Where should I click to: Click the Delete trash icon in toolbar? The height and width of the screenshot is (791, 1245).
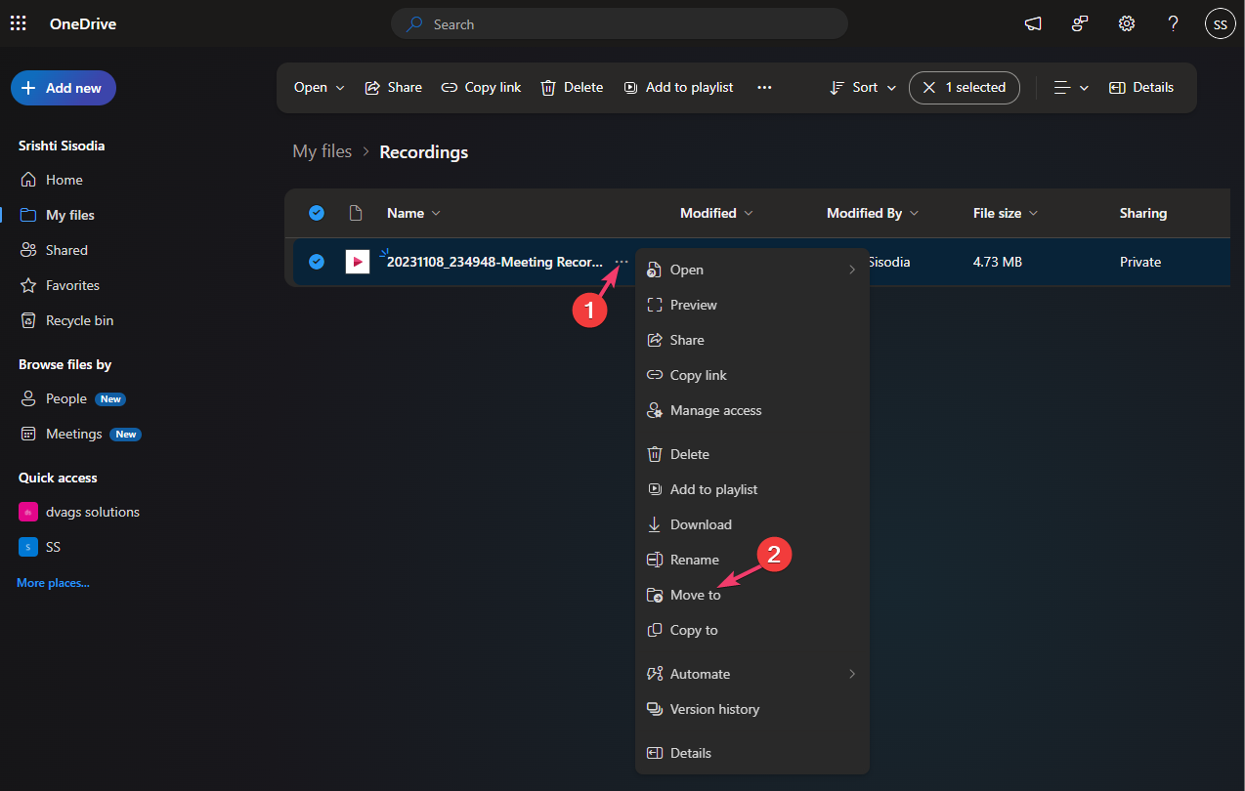(x=572, y=87)
